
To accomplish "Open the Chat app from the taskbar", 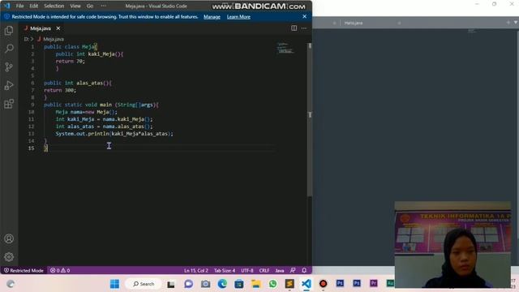I will 188,284.
